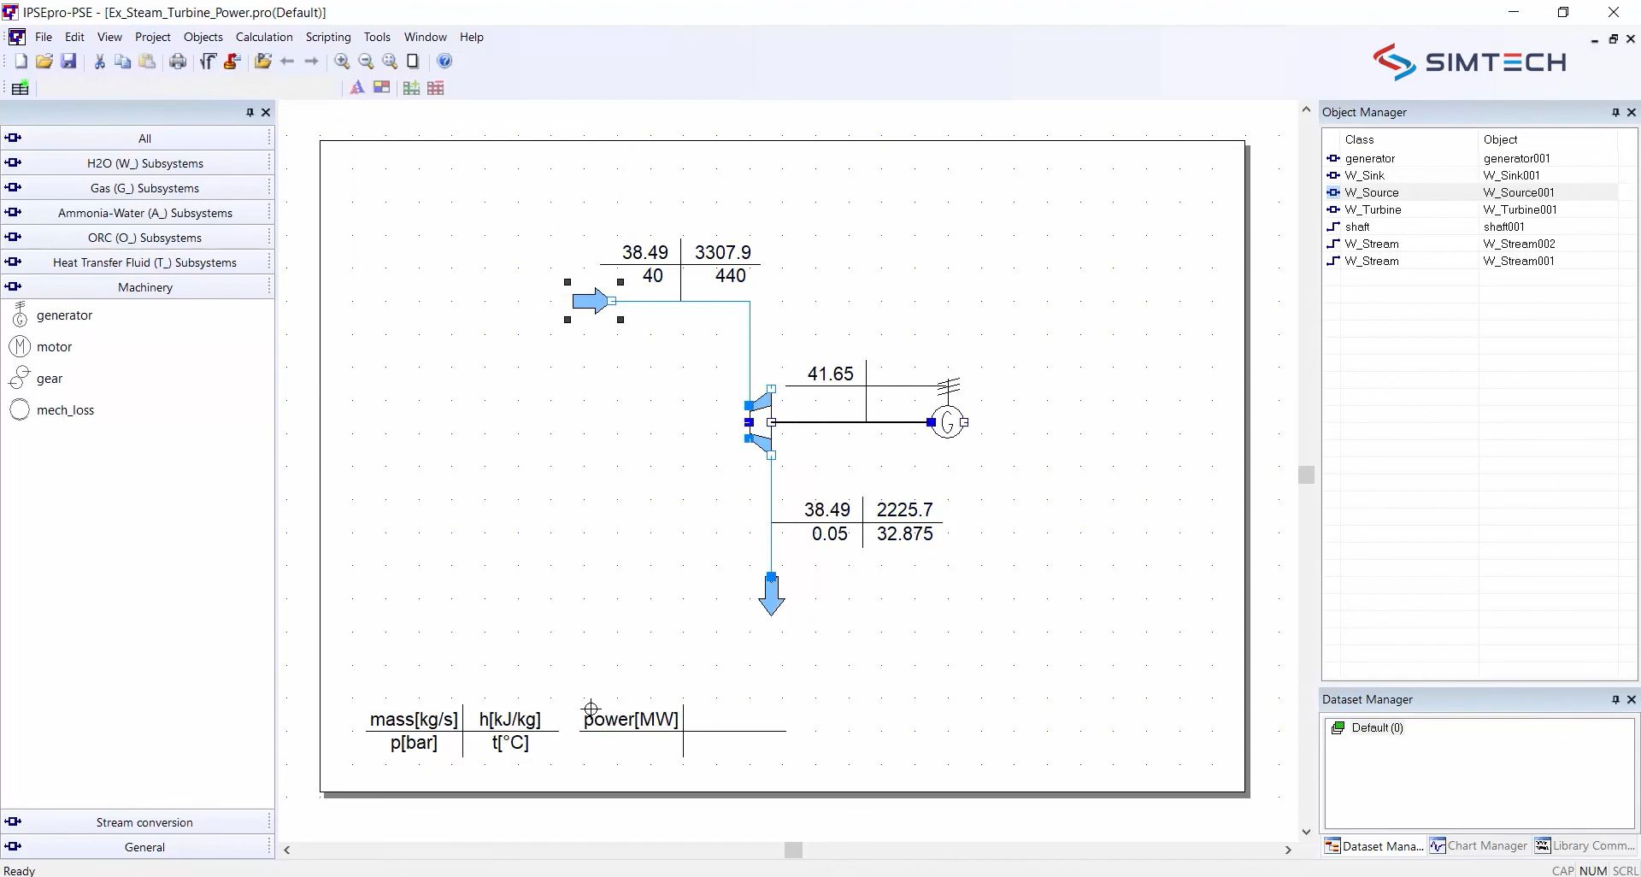Run calculation with the square-root f icon

coord(208,62)
